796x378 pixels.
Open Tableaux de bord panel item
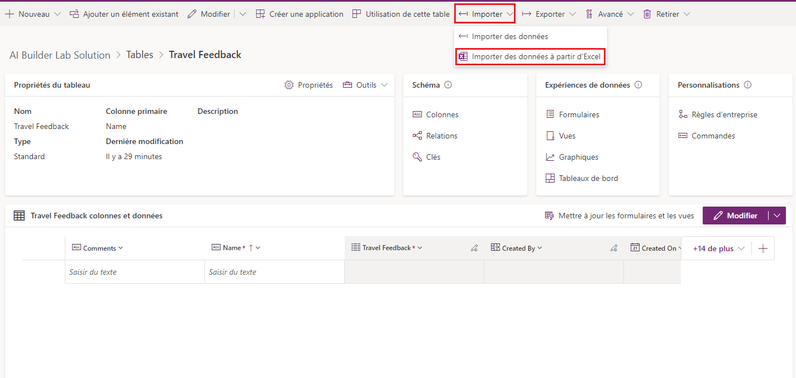(586, 178)
